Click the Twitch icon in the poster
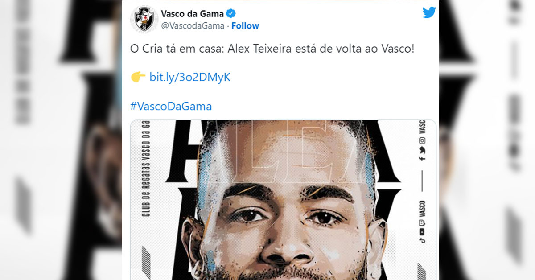Image resolution: width=535 pixels, height=280 pixels. 422,223
